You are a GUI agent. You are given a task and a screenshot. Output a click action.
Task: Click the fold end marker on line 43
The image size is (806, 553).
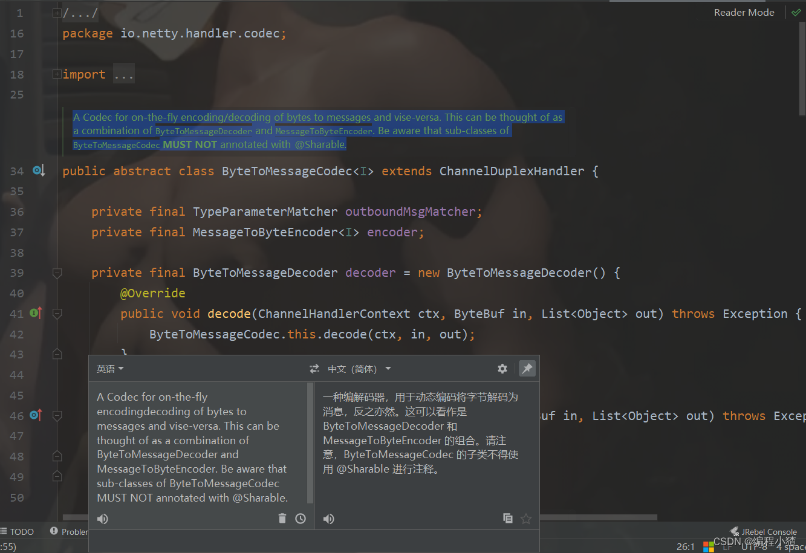[x=57, y=354]
